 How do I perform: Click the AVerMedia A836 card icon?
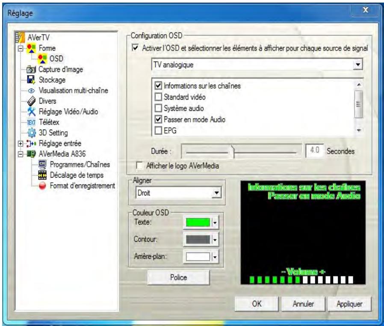tap(31, 154)
